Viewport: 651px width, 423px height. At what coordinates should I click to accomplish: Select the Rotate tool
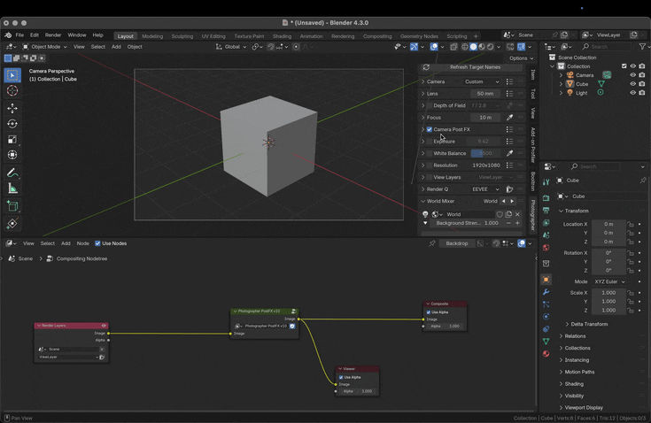tap(12, 124)
